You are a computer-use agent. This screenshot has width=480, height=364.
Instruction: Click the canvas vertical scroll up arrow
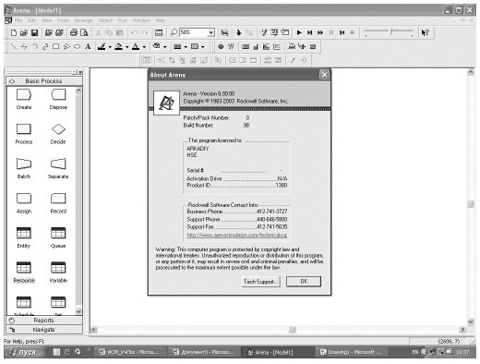coord(471,72)
